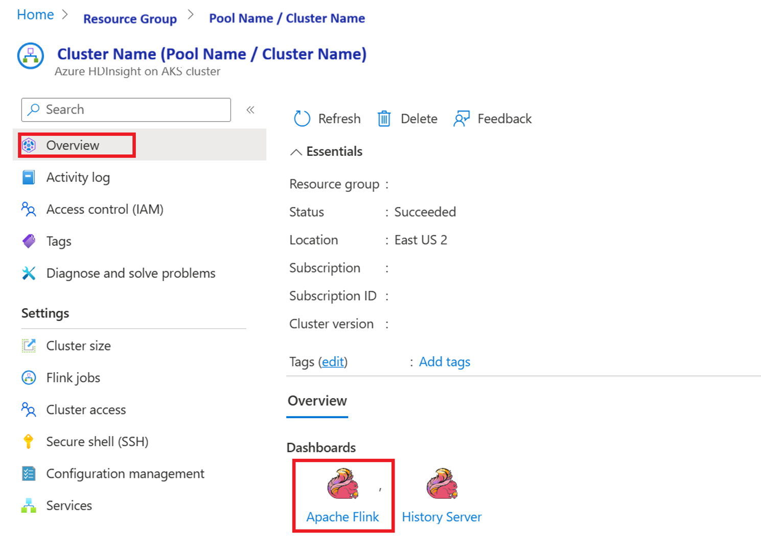Collapse the Essentials section chevron
761x552 pixels.
[296, 152]
